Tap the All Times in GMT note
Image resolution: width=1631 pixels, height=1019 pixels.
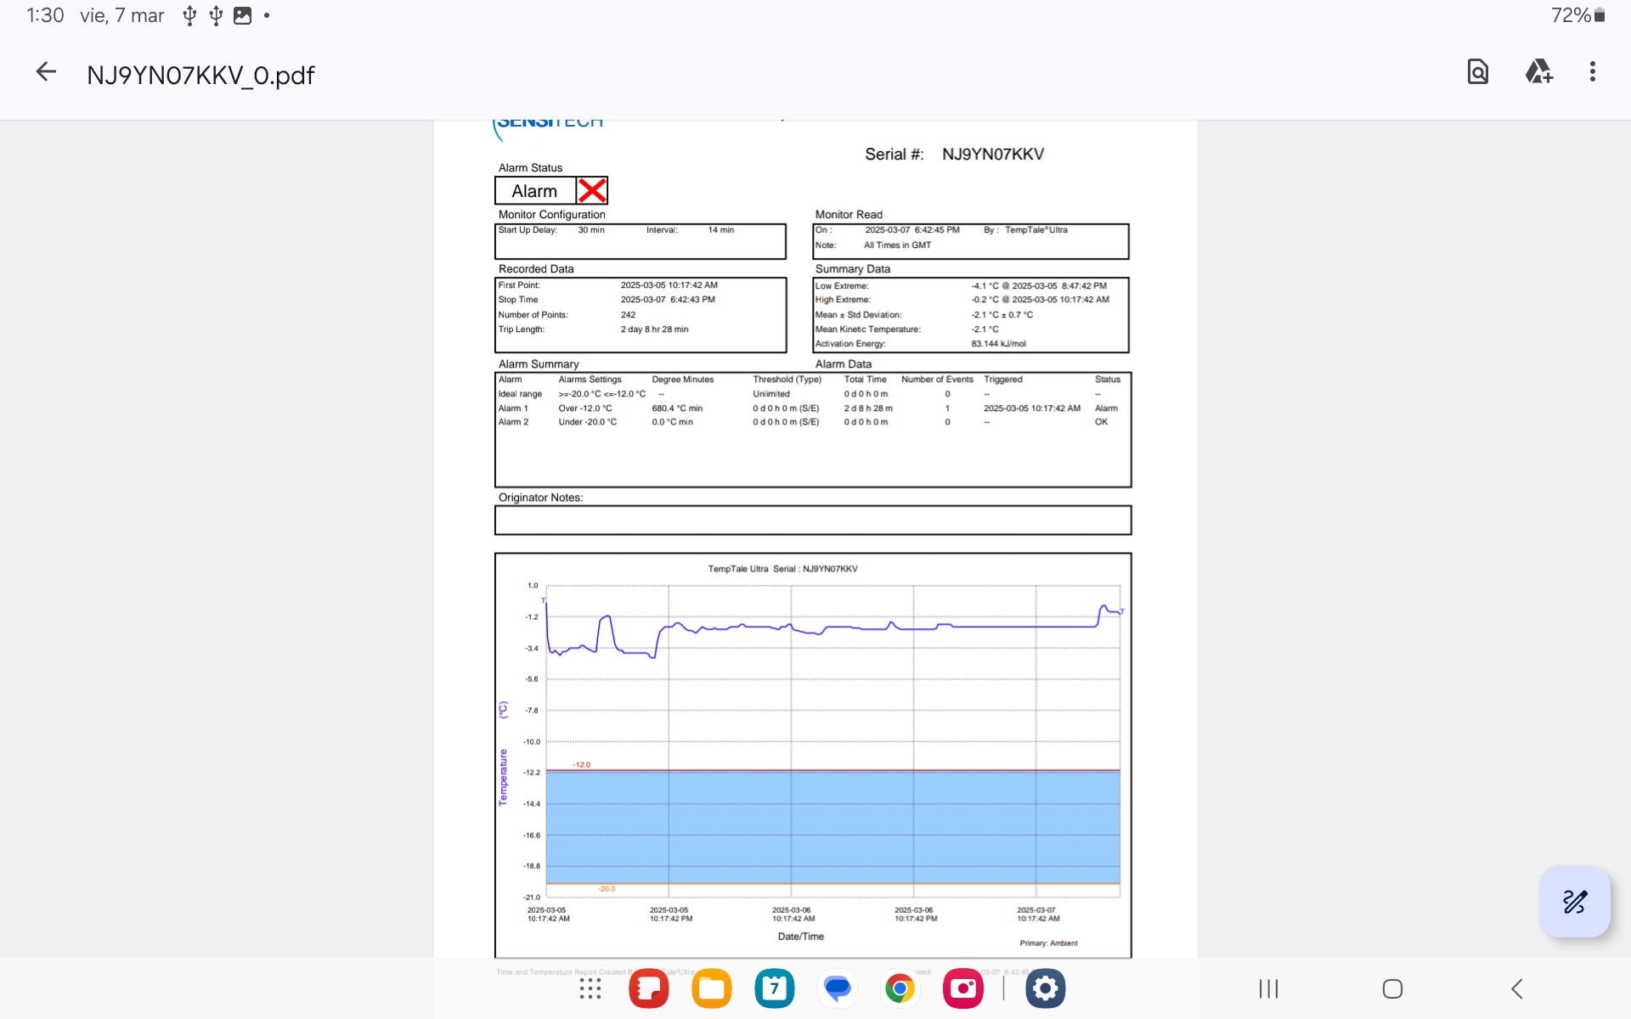[x=897, y=245]
